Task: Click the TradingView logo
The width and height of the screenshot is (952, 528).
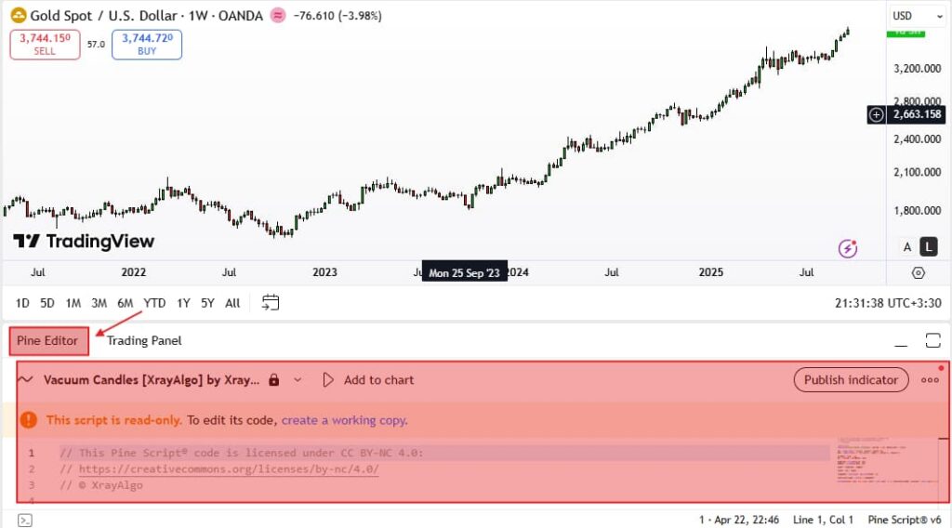Action: tap(84, 242)
